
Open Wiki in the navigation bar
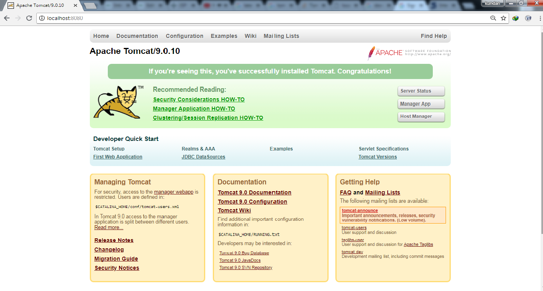tap(251, 36)
